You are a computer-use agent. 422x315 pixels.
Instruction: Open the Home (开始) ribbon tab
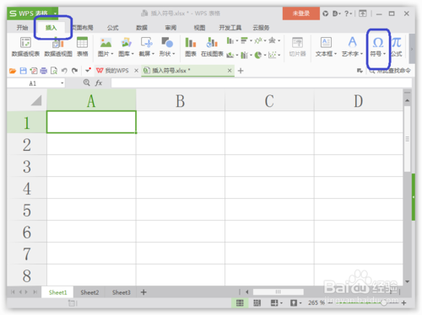pyautogui.click(x=22, y=28)
